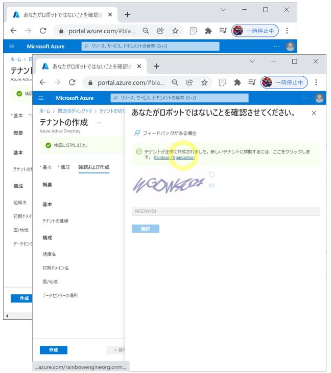Click the address bar URL in front window
Screen dimensions: 331x373
[x=131, y=83]
